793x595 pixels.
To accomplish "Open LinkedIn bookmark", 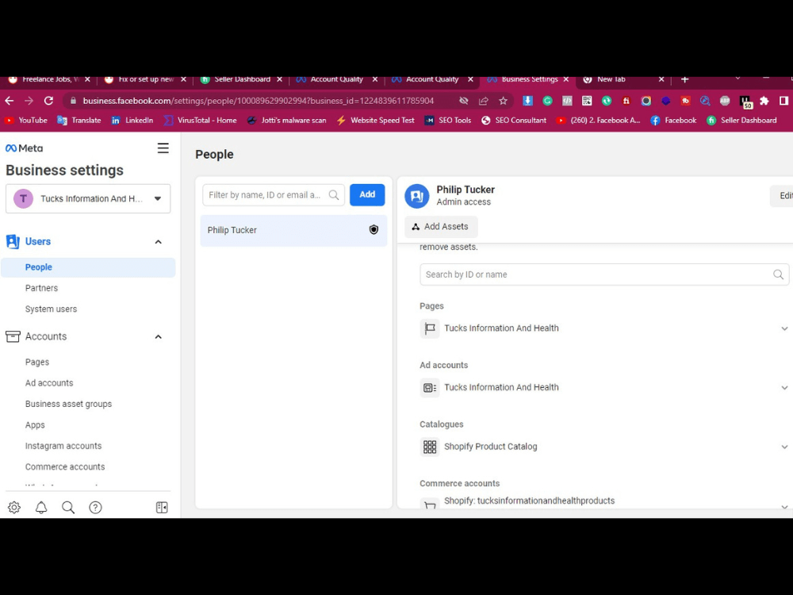I will (x=132, y=121).
